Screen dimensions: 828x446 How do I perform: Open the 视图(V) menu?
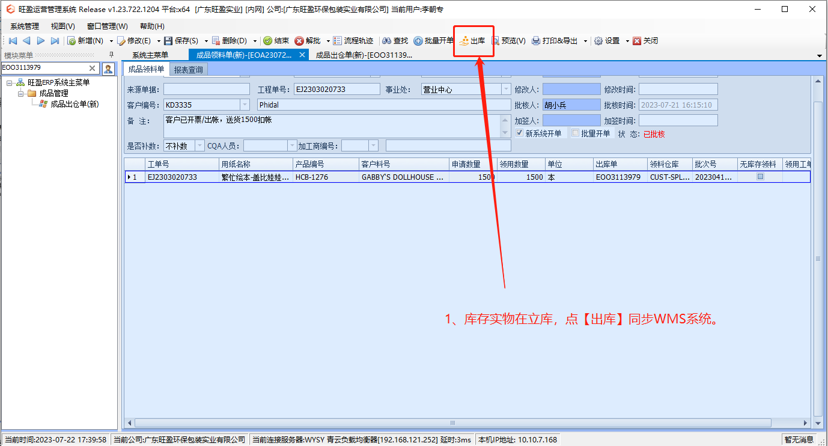click(63, 26)
